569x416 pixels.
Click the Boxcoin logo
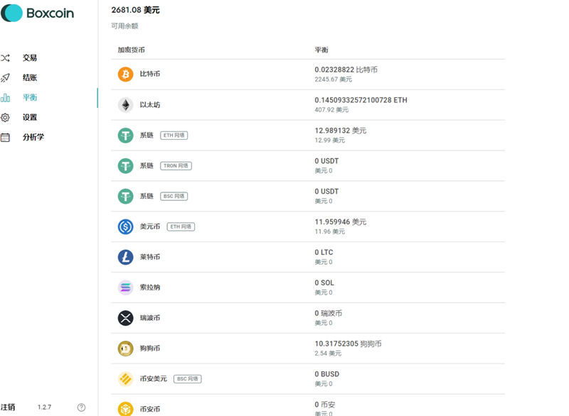(37, 13)
